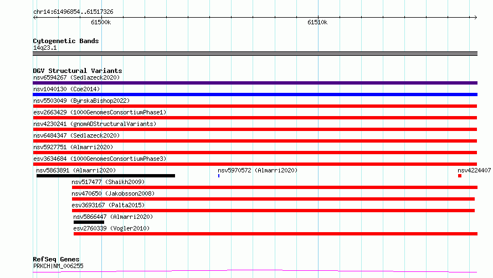Click label nsv470650 (Jakobsson2008)

(x=113, y=193)
